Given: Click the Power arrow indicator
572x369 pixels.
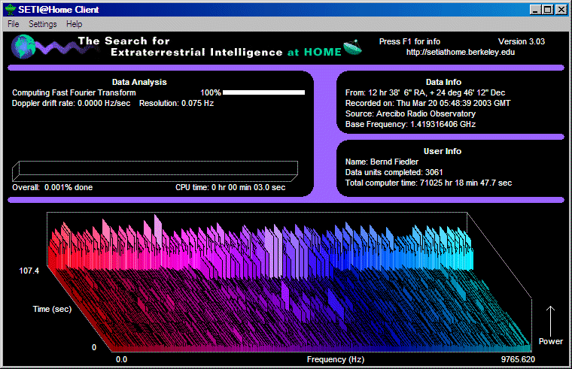Looking at the screenshot, I should pos(550,321).
